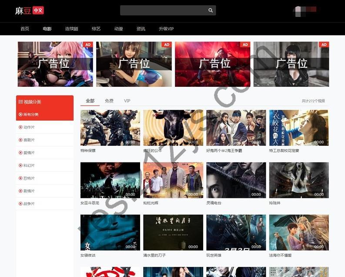Click the play icon beside 战争片
Viewport: 345px width, 277px height.
pos(20,204)
